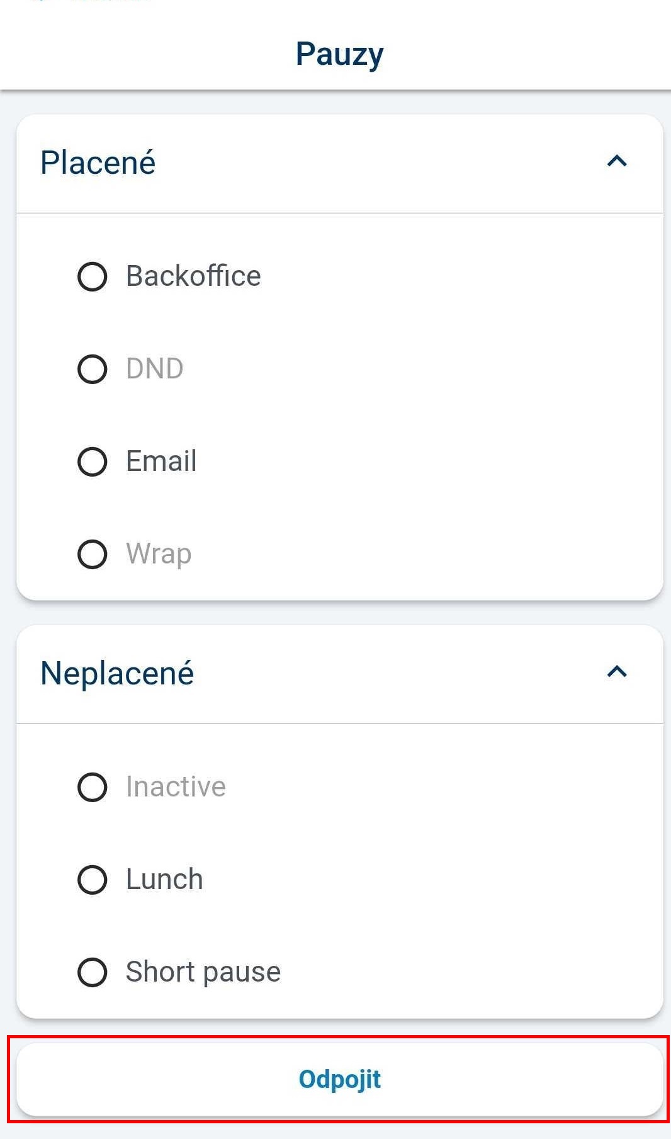Click the Inactive label text
The height and width of the screenshot is (1139, 671).
pyautogui.click(x=176, y=787)
